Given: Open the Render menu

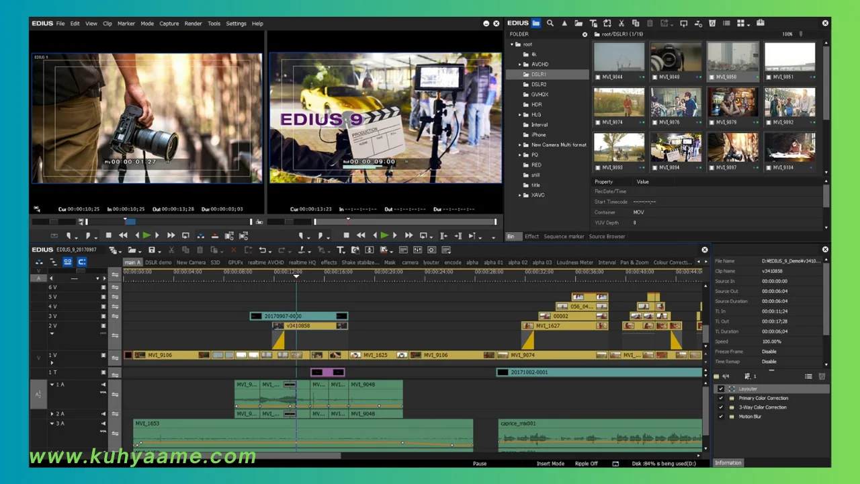Looking at the screenshot, I should 193,24.
